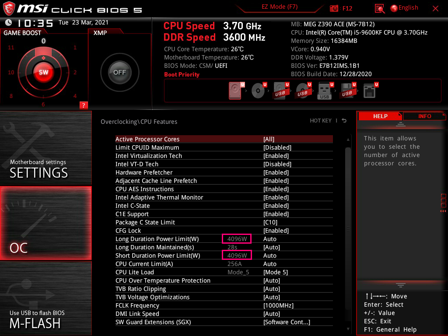448x336 pixels.
Task: Click the back arrow next to HOT KEY
Action: click(344, 120)
